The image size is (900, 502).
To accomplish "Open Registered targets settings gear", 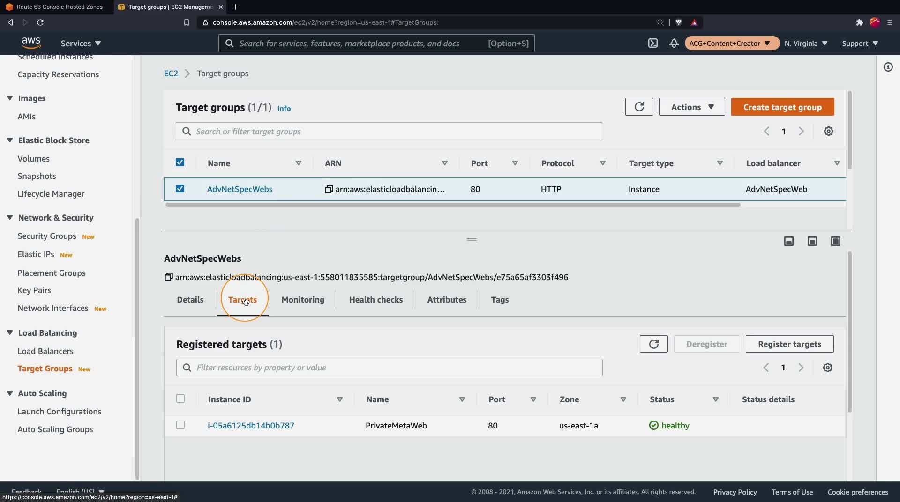I will click(828, 368).
